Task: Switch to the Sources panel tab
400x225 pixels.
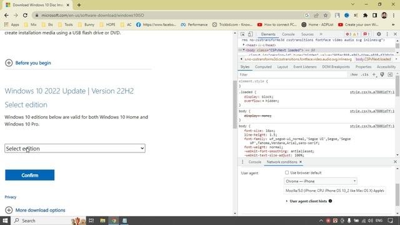Action: click(307, 34)
